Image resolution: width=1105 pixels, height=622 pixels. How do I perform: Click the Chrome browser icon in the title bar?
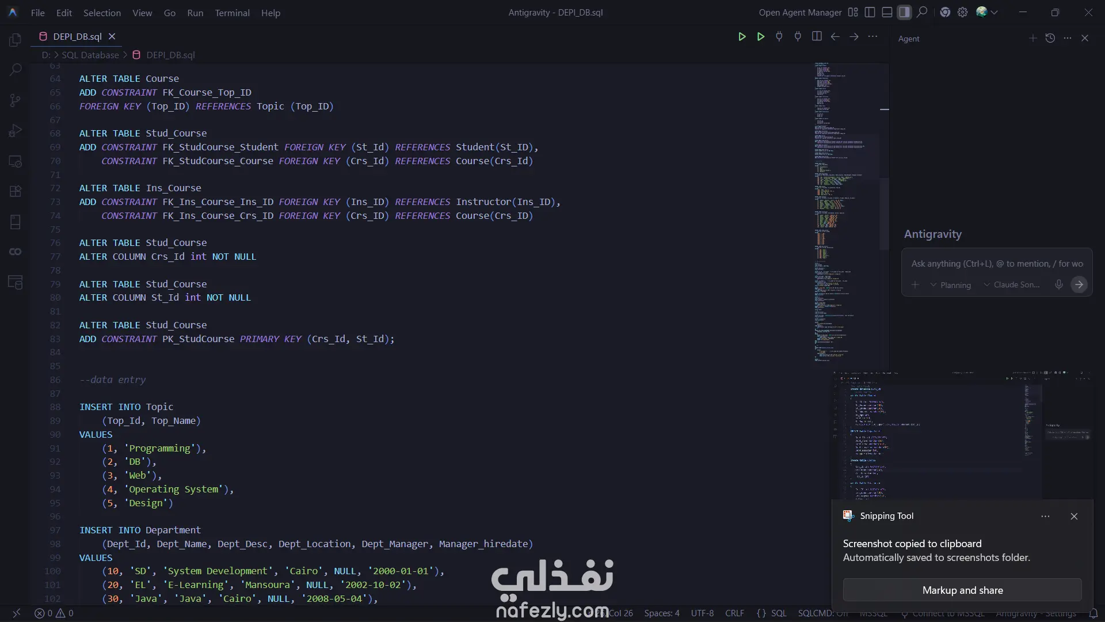945,12
